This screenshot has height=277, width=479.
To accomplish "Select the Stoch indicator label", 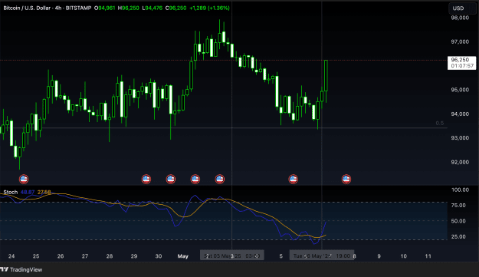I will 11,192.
